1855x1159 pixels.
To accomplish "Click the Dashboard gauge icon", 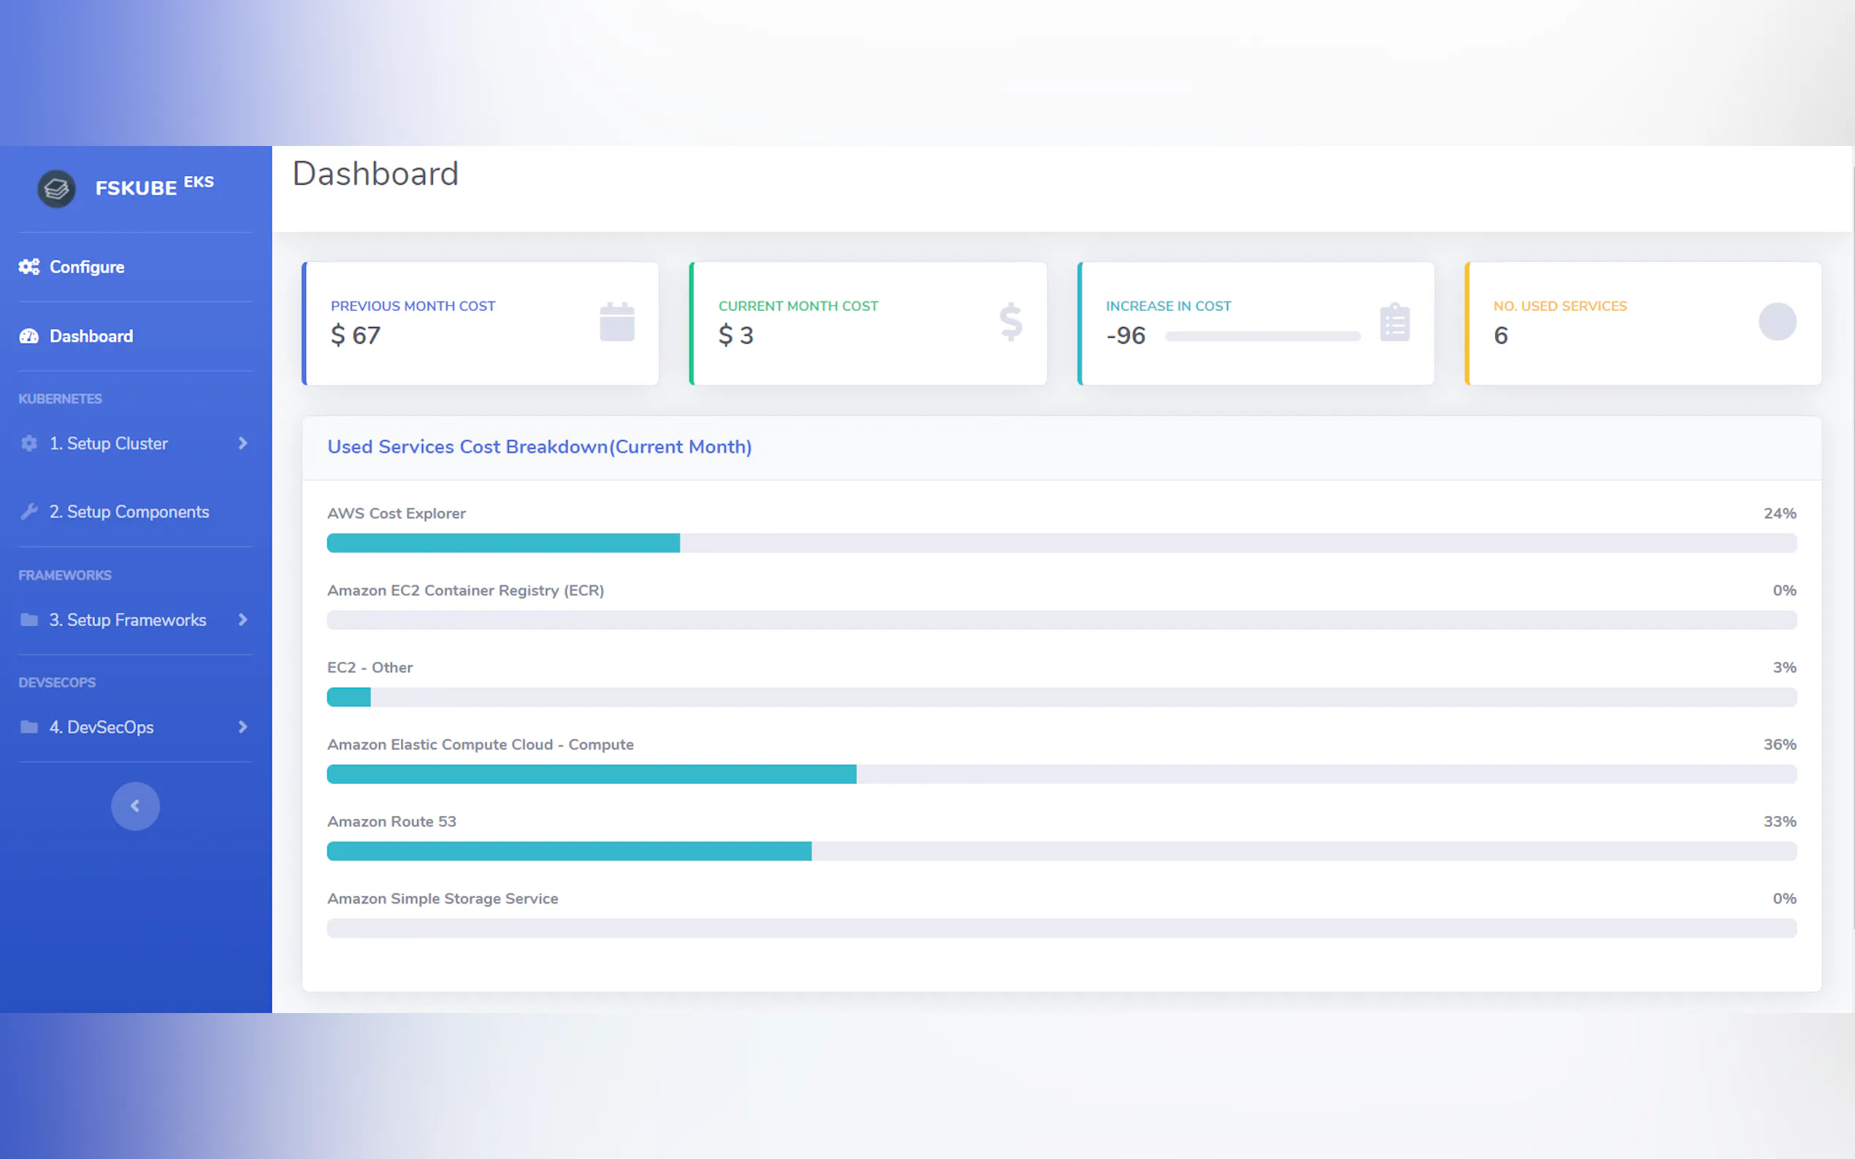I will [29, 336].
